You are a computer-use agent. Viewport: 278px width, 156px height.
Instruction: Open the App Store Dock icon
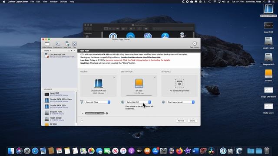pos(156,151)
